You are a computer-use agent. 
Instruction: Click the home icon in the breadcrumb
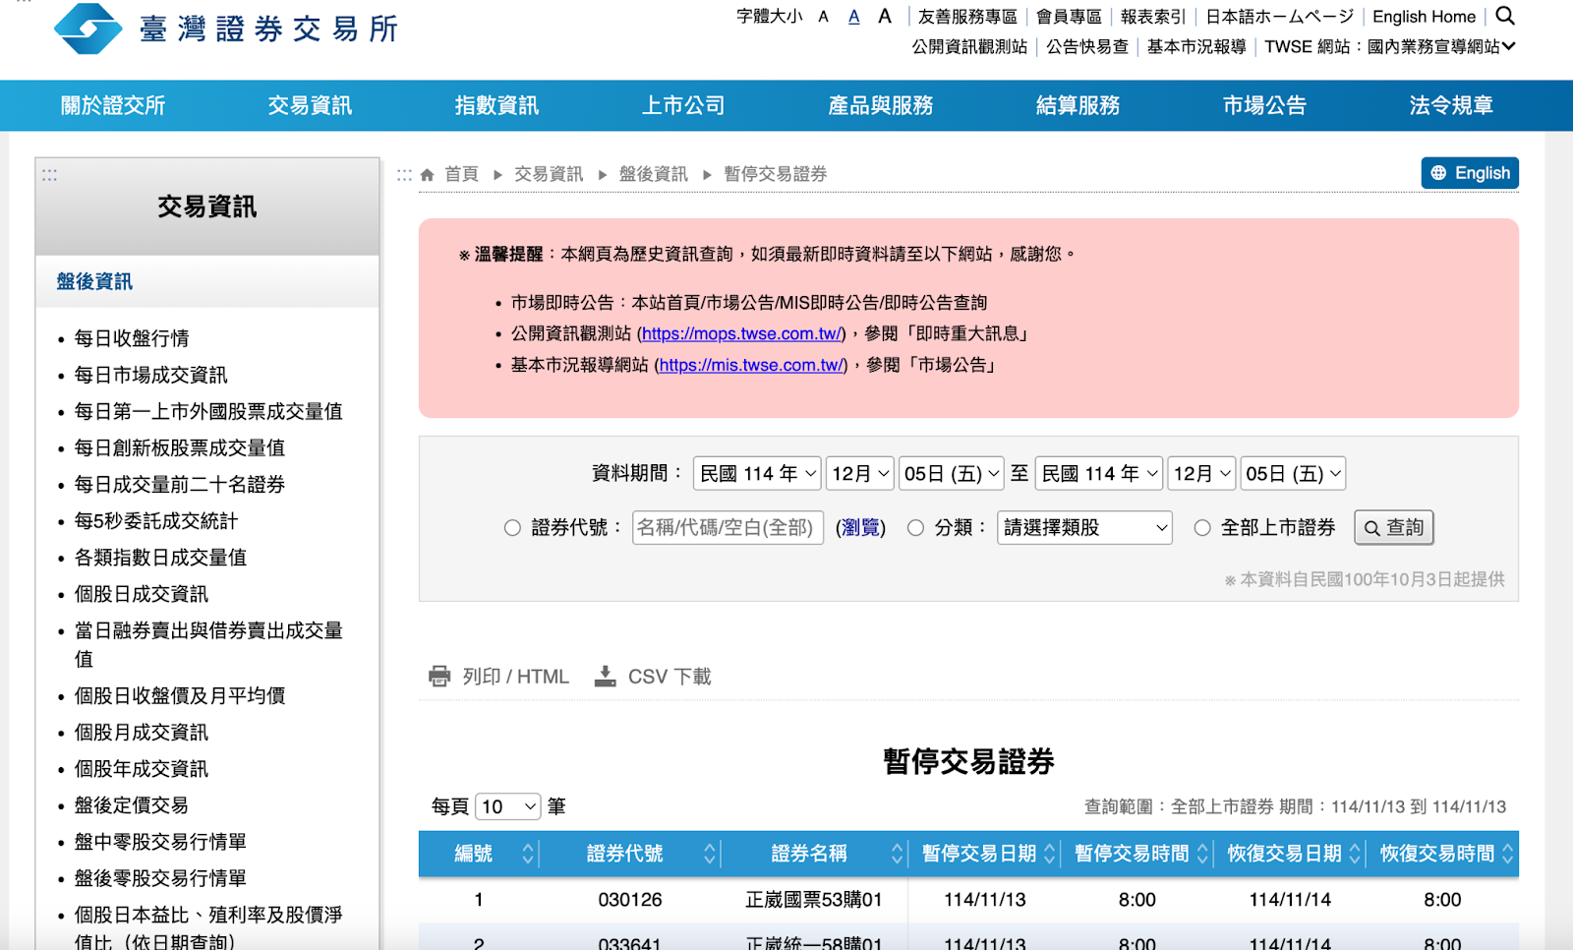point(427,173)
